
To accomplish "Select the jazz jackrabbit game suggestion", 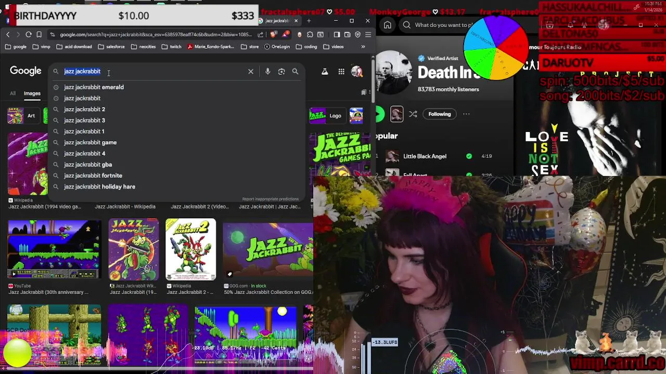I will (176, 142).
